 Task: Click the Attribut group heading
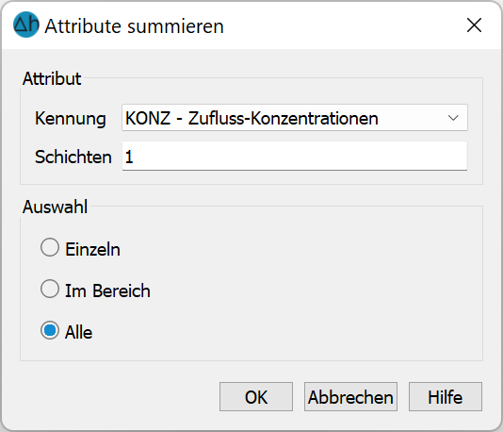click(52, 78)
